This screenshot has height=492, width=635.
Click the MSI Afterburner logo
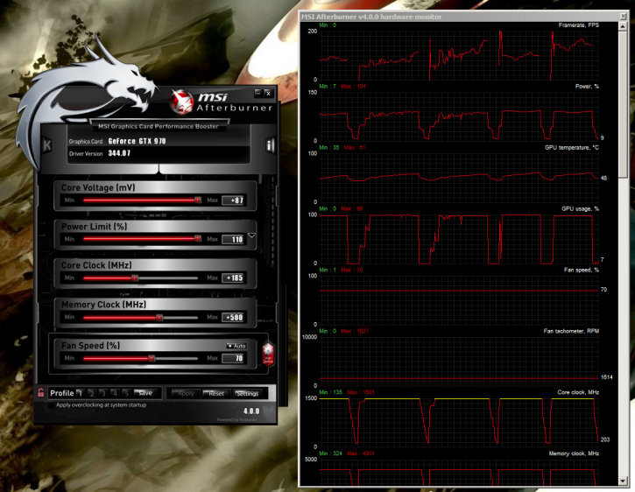click(221, 102)
